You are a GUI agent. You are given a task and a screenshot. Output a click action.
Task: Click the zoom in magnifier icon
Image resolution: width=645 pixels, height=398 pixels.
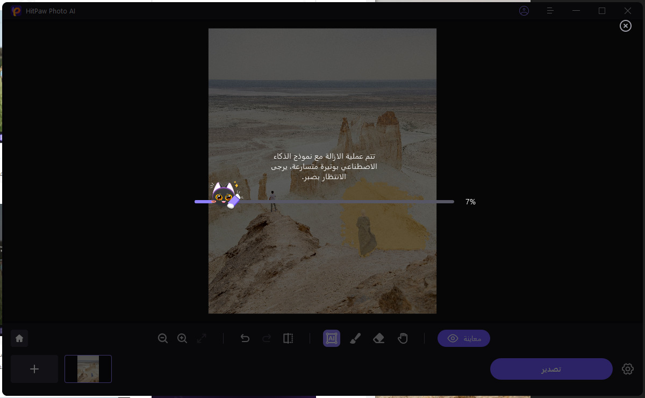click(x=182, y=338)
